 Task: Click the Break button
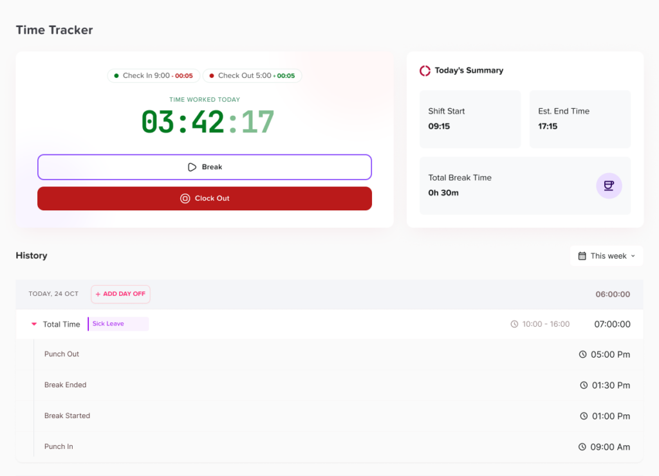(x=205, y=167)
